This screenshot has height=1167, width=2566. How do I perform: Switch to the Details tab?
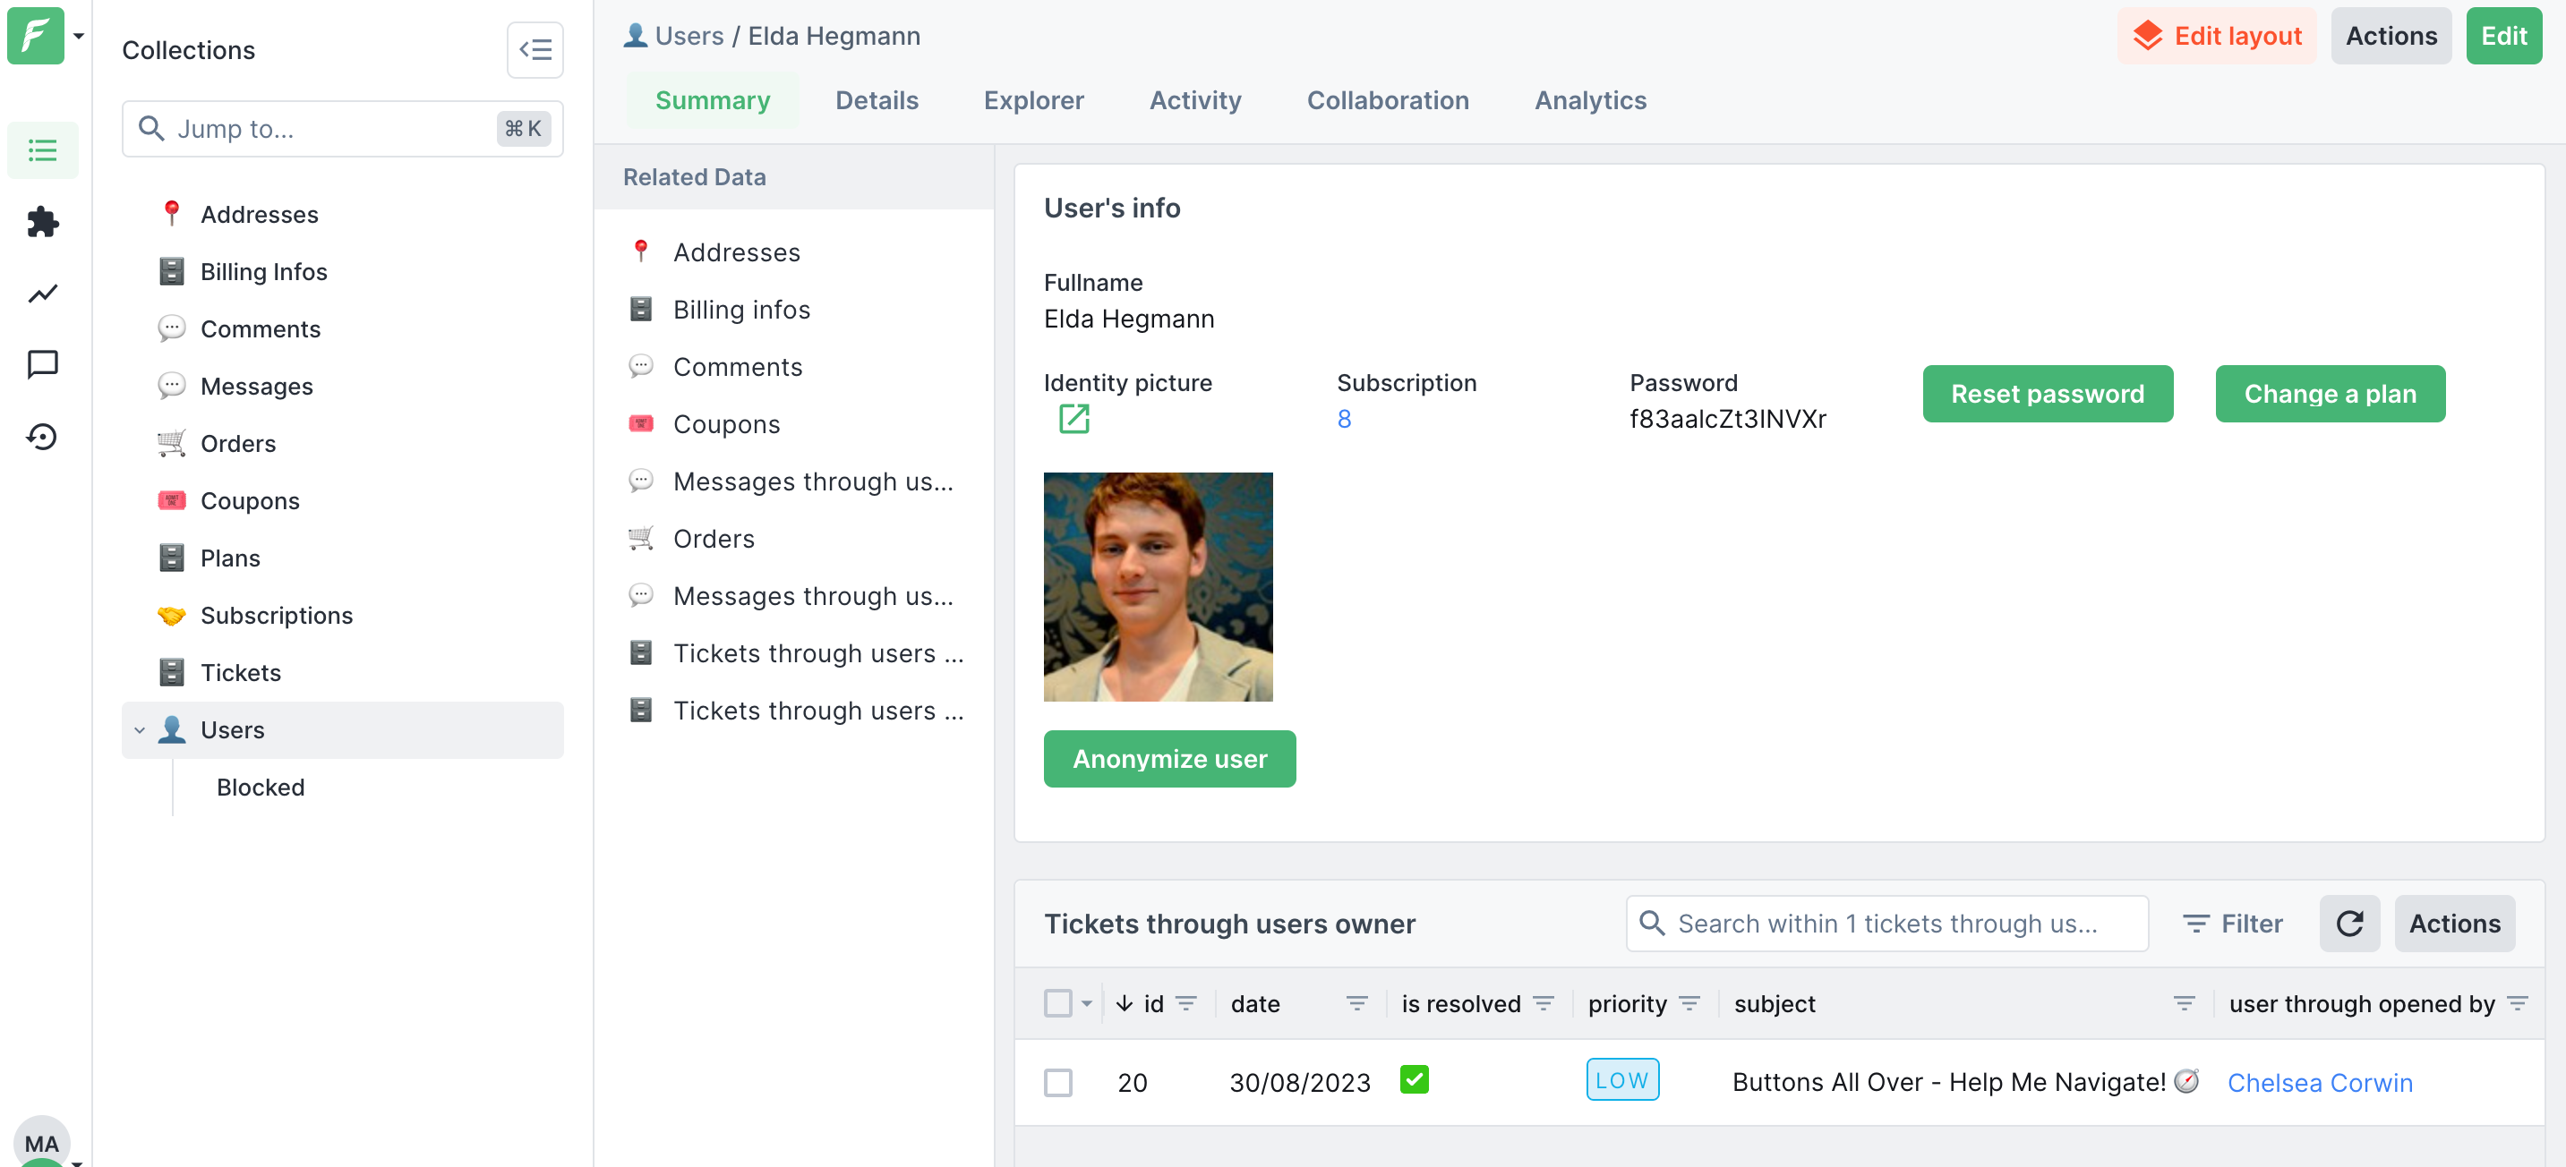[876, 100]
